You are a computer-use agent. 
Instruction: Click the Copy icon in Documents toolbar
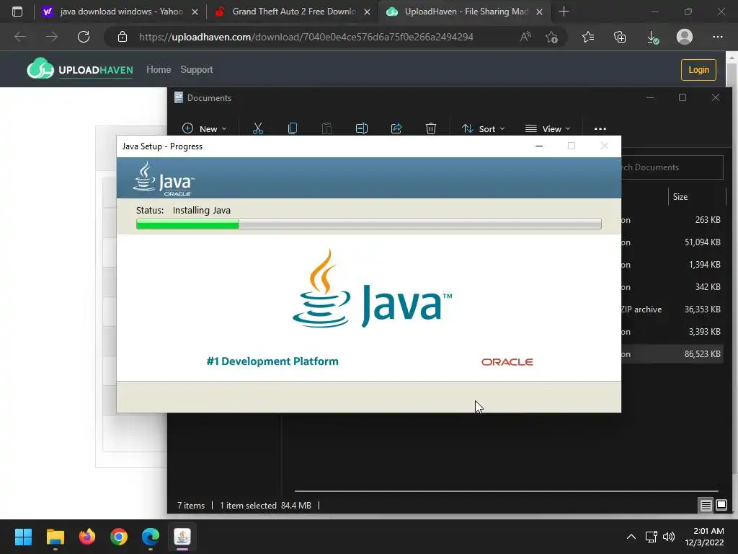(x=293, y=128)
